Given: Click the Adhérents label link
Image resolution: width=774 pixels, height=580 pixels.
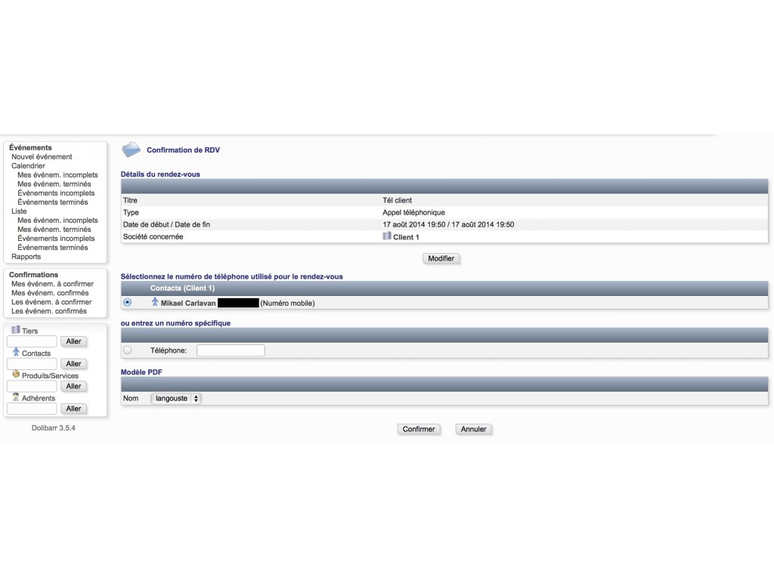Looking at the screenshot, I should [x=38, y=399].
